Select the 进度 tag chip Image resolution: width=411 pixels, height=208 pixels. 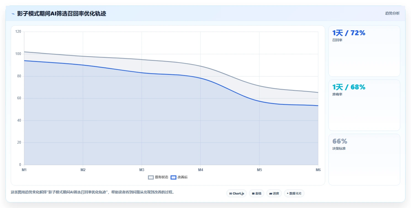click(274, 193)
